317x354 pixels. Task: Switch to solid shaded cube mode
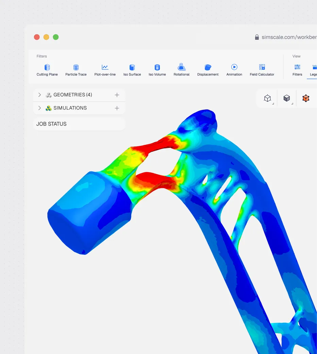pyautogui.click(x=287, y=98)
